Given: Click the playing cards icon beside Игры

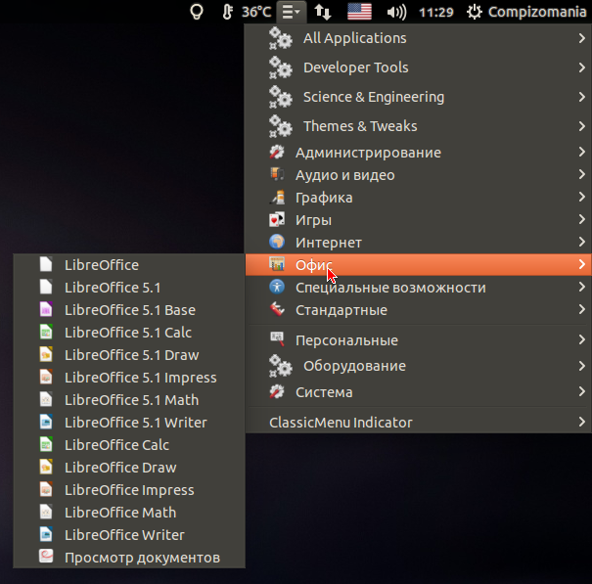Looking at the screenshot, I should (277, 219).
